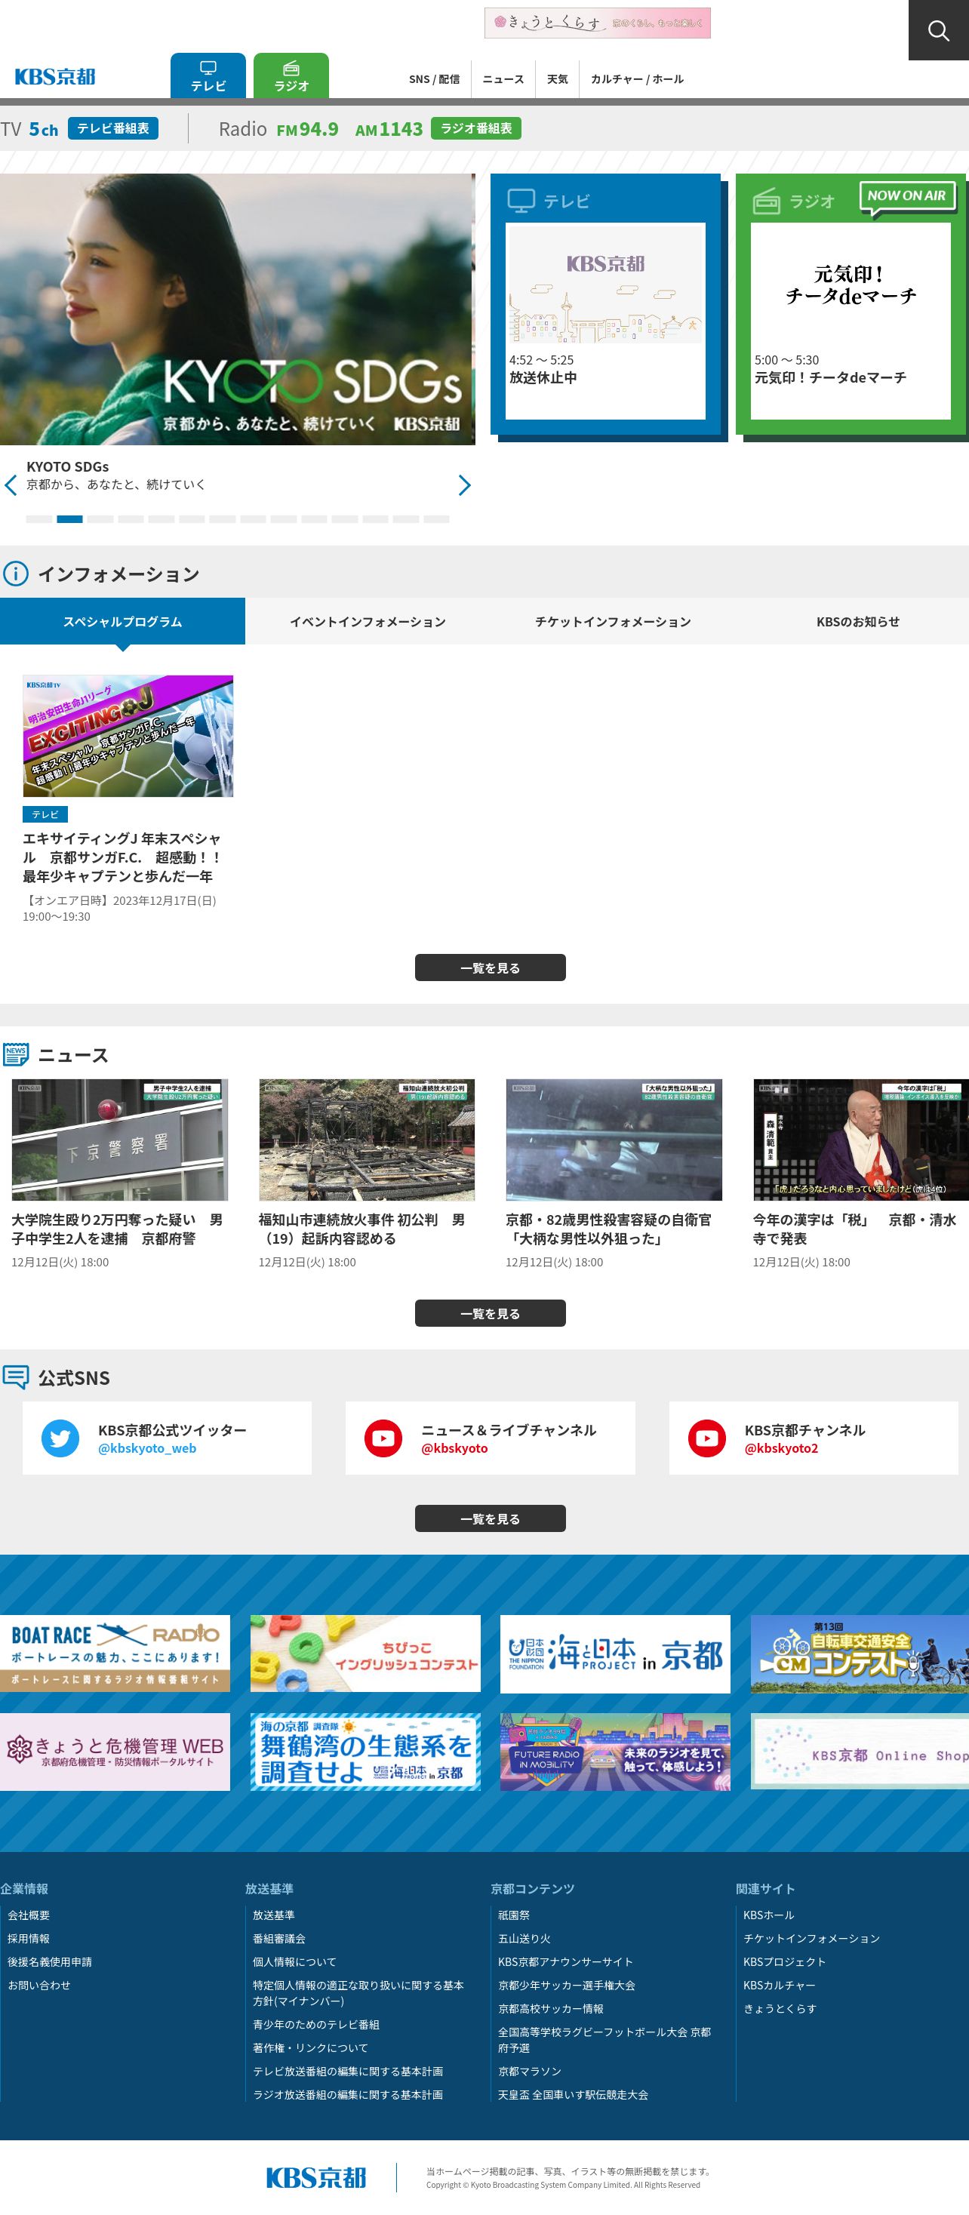Select the スペシャルプログラム tab
This screenshot has width=969, height=2215.
pos(122,621)
